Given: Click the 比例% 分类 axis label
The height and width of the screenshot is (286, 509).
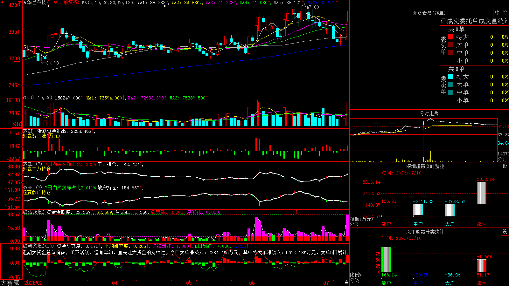Looking at the screenshot, I should 356,277.
